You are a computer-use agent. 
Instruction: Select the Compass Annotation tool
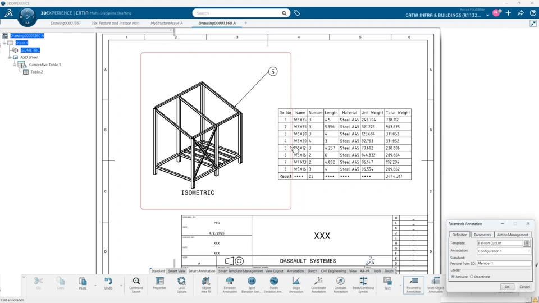340,281
